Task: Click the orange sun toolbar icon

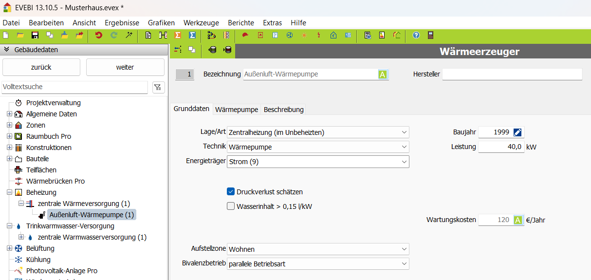Action: click(x=304, y=35)
